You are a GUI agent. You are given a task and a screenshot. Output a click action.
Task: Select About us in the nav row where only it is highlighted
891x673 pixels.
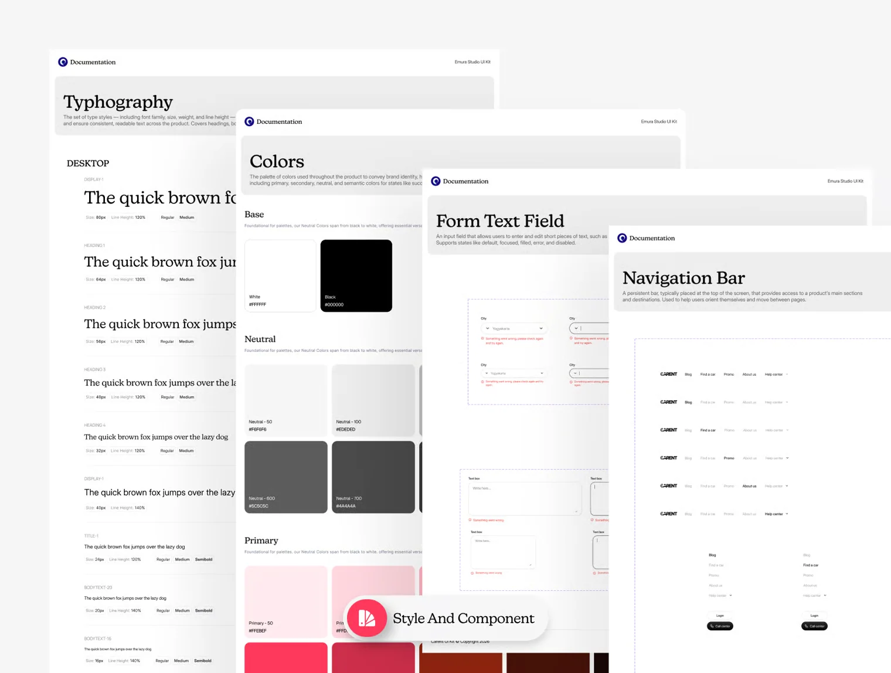click(749, 486)
